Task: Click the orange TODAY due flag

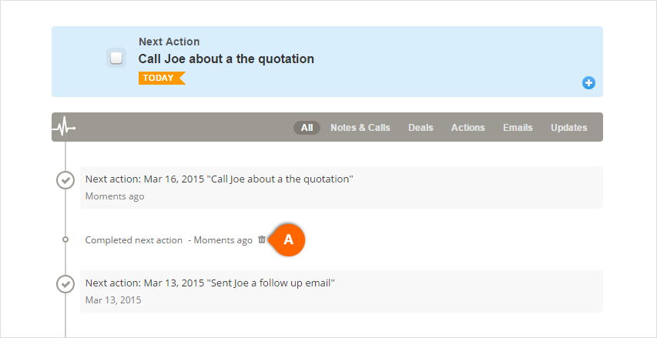Action: 162,78
